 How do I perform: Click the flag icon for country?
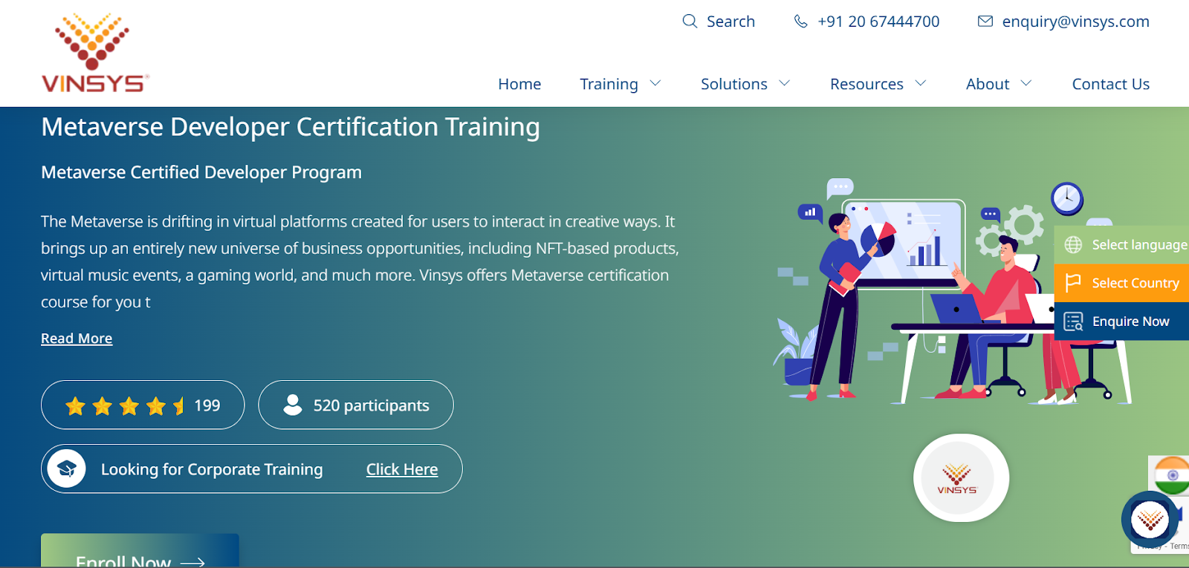1073,283
